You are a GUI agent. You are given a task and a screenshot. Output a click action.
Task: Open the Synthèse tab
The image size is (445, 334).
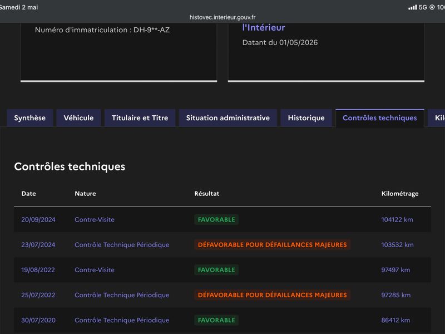(x=30, y=118)
